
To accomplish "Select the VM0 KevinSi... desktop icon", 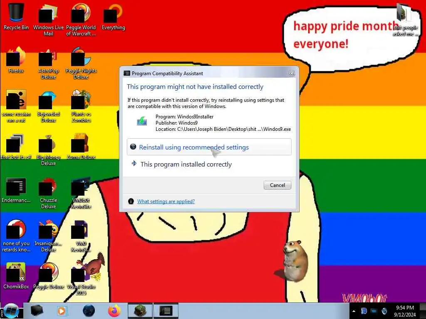I will click(x=81, y=236).
